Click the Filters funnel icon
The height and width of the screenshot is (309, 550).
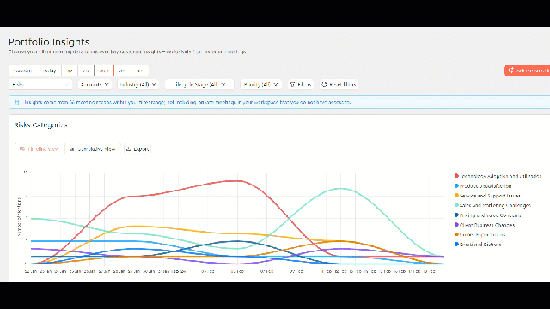coord(292,84)
